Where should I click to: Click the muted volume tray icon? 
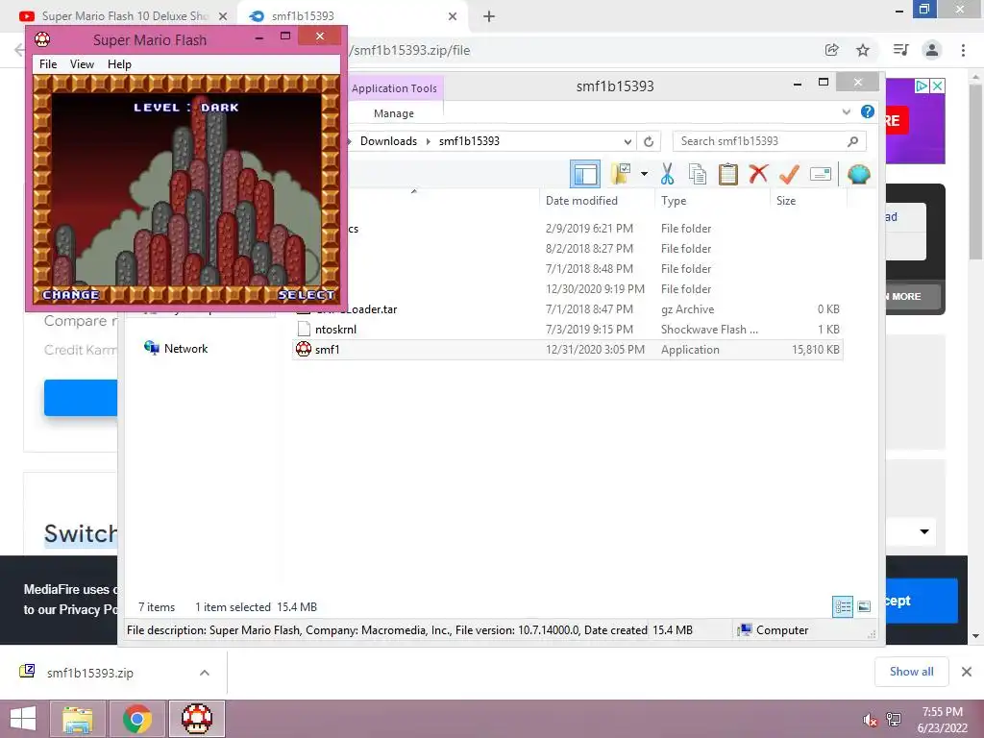[870, 720]
